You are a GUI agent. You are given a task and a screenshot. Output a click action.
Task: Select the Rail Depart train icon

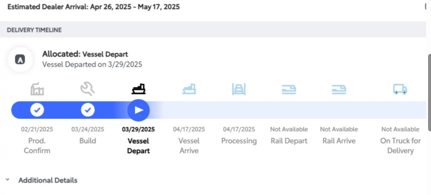[289, 89]
